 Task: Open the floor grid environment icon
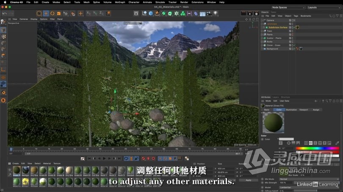point(202,14)
